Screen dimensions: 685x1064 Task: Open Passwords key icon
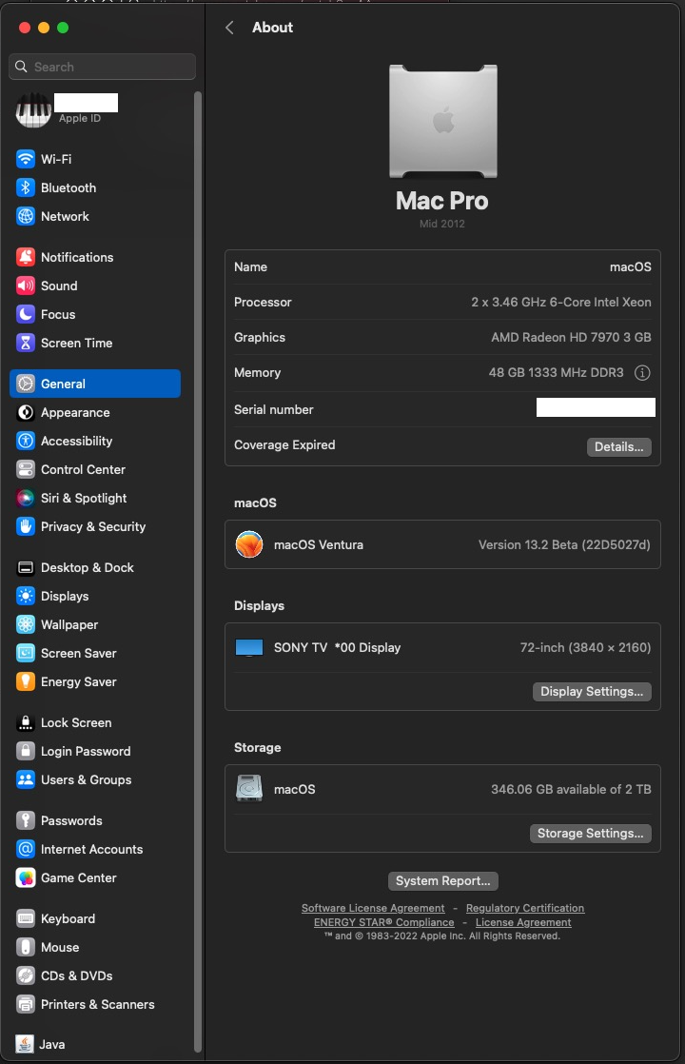[25, 820]
